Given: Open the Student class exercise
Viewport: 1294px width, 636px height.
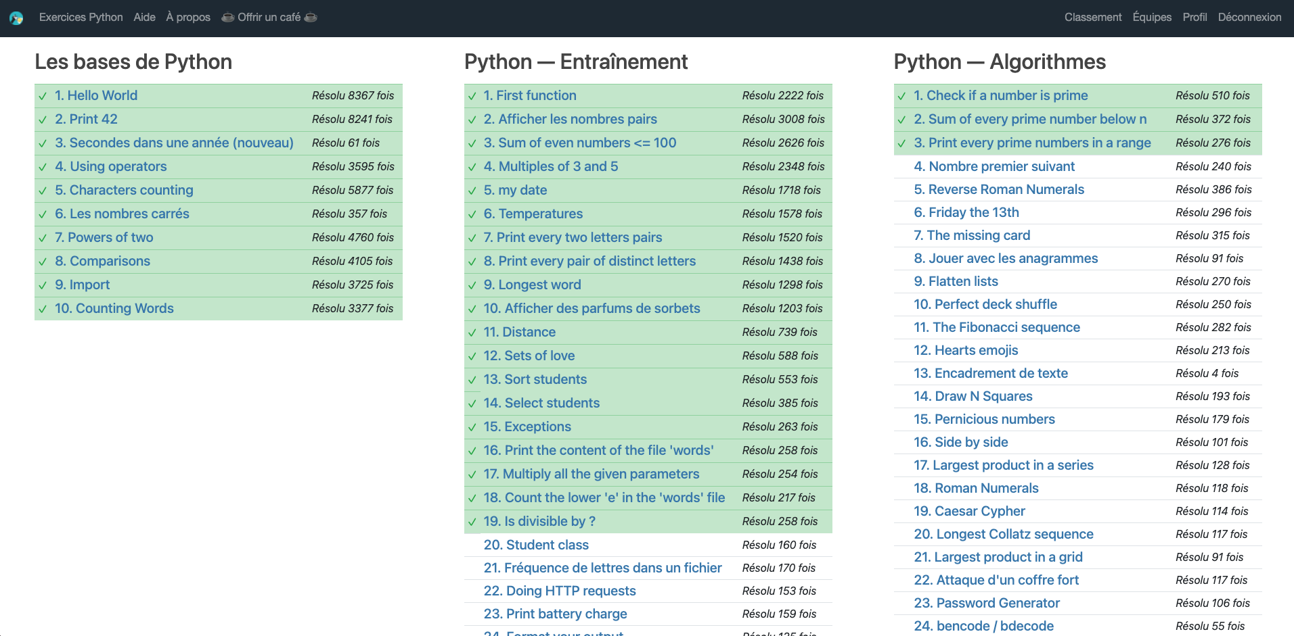Looking at the screenshot, I should pos(536,545).
